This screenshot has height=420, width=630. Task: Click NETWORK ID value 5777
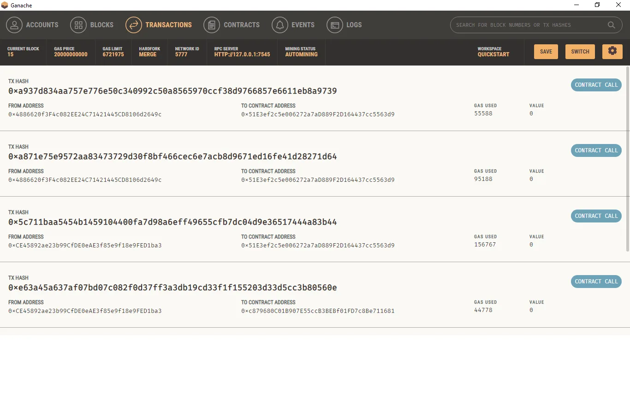tap(181, 54)
